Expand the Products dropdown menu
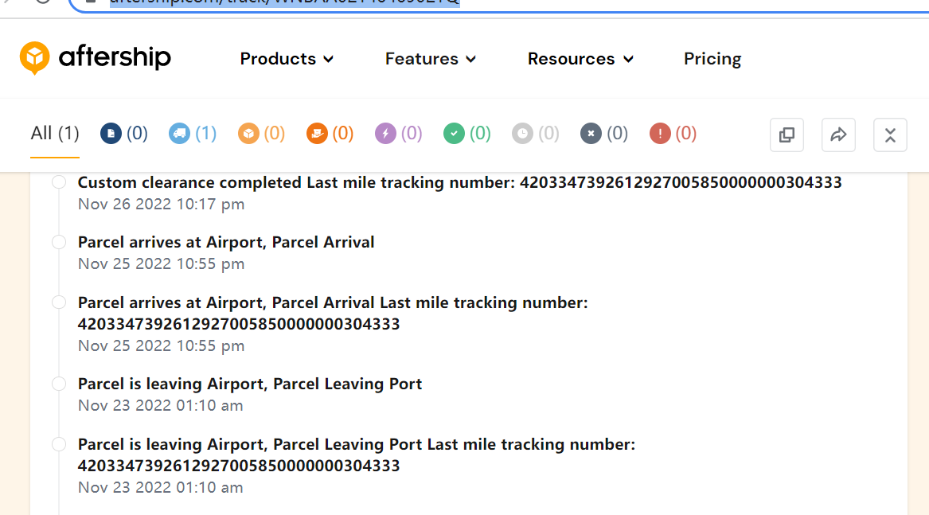 pos(287,59)
